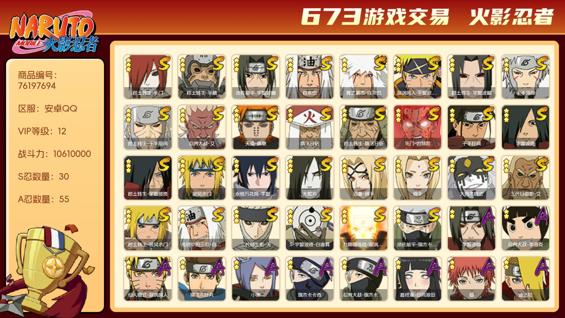Click the 猿飞日斩 Hokage card

pos(310,127)
